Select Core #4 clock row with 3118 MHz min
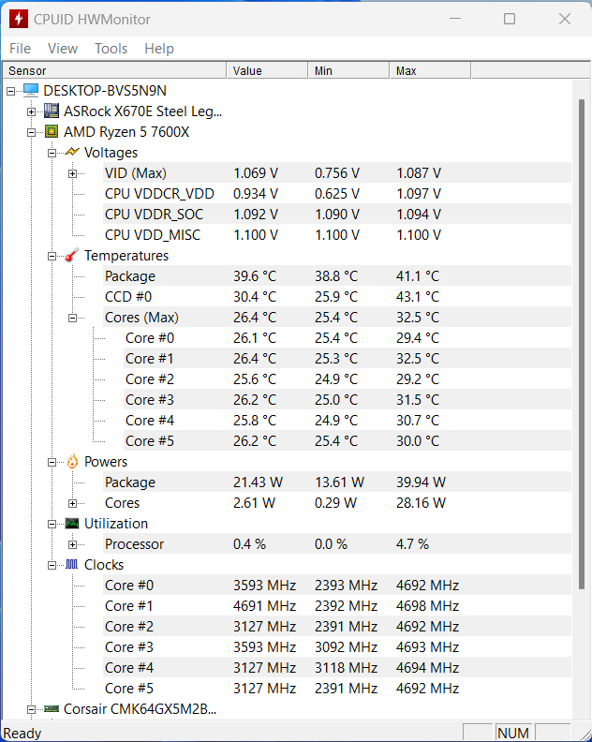Image resolution: width=592 pixels, height=742 pixels. click(x=337, y=668)
